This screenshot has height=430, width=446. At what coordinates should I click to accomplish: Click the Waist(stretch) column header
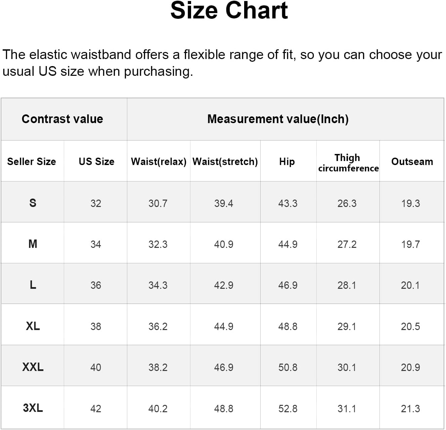(225, 161)
